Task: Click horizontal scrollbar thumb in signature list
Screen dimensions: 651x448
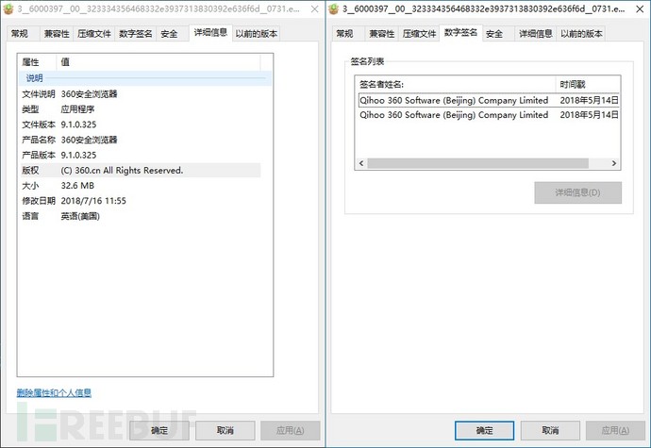Action: pyautogui.click(x=477, y=163)
